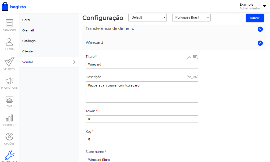Click the Descrição field label
Viewport: 270px width, 162px height.
tap(93, 77)
